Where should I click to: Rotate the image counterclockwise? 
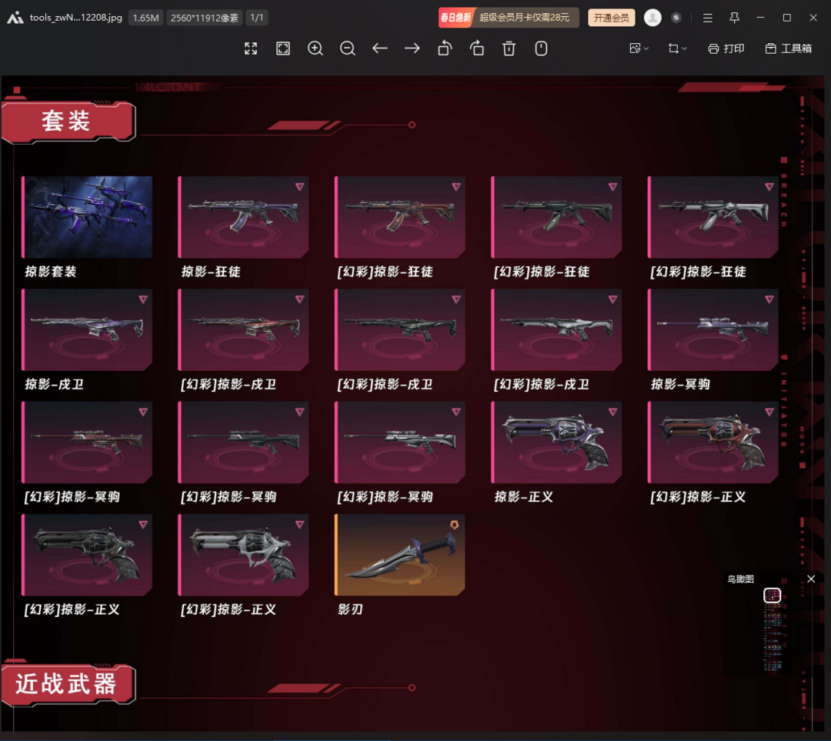[445, 48]
